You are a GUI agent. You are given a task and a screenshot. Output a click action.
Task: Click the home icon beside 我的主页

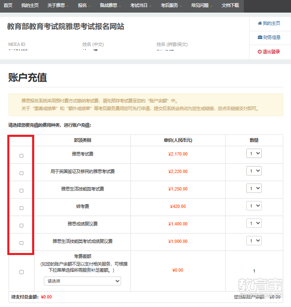[x=260, y=23]
